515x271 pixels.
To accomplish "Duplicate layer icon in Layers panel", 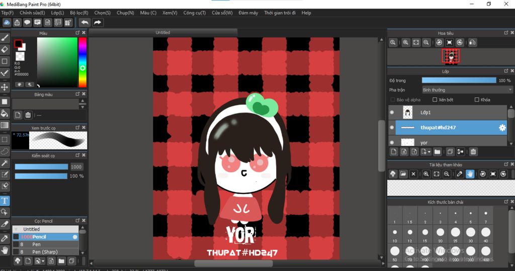I will click(450, 152).
